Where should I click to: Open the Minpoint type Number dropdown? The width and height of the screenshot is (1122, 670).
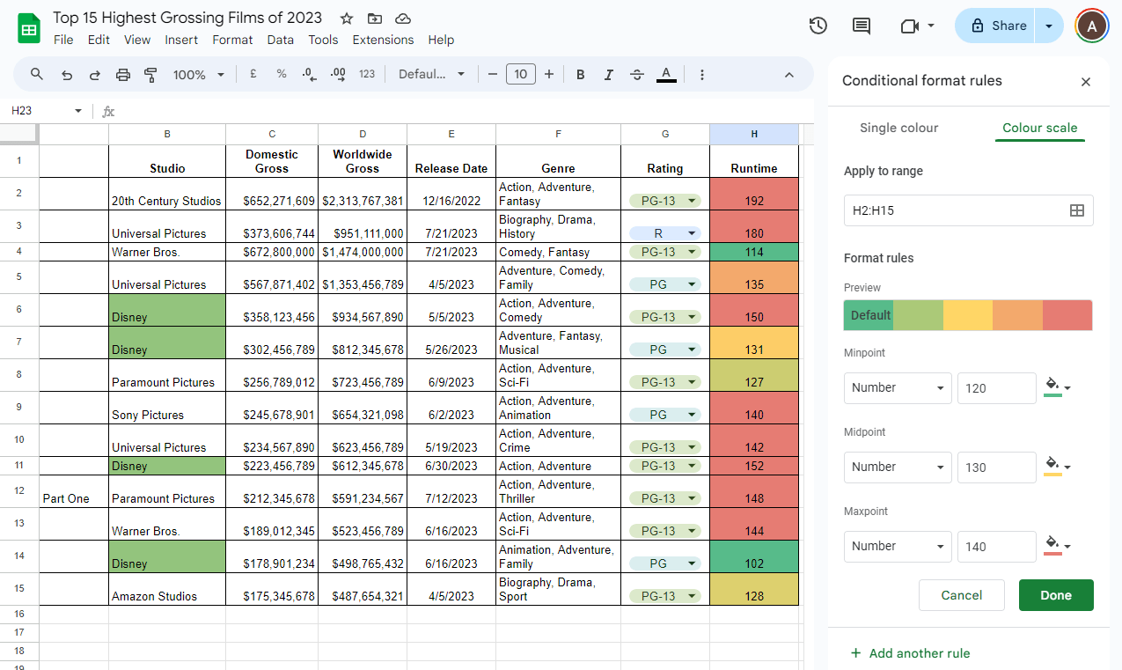(x=898, y=388)
